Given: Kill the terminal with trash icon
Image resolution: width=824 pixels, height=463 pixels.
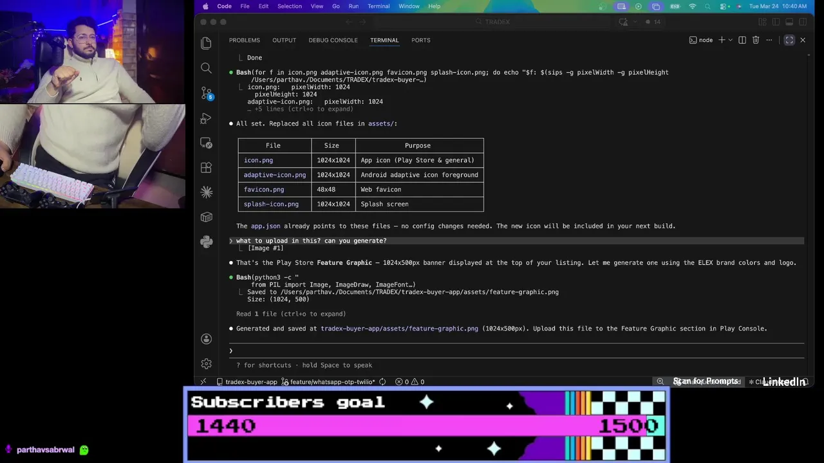Looking at the screenshot, I should coord(756,40).
